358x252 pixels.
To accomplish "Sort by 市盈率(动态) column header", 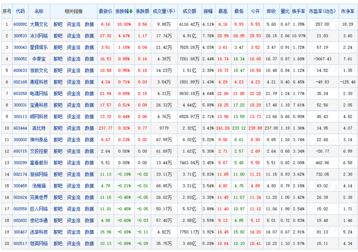I will click(x=322, y=11).
